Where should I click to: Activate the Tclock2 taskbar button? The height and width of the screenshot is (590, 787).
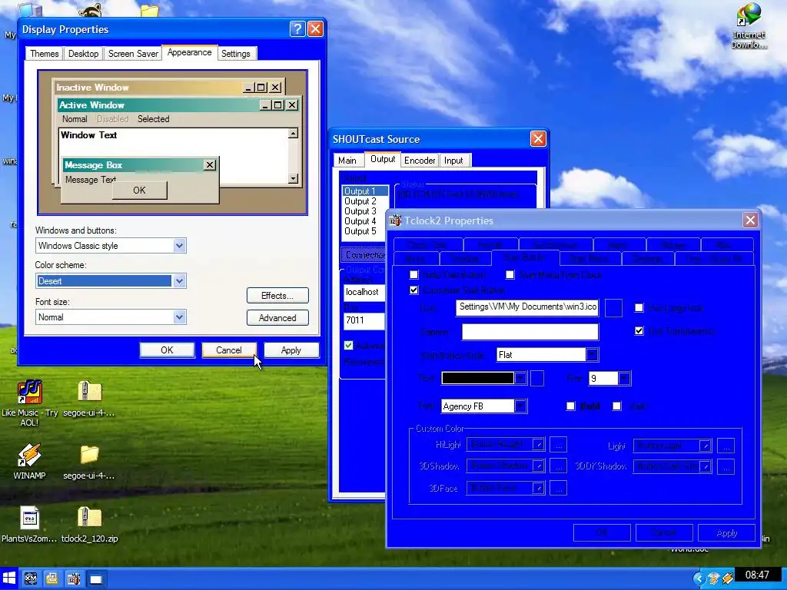pyautogui.click(x=74, y=579)
